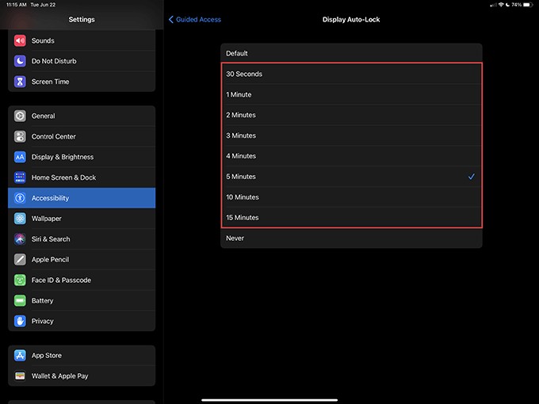Open App Store settings
Viewport: 539px width, 404px height.
pos(82,356)
